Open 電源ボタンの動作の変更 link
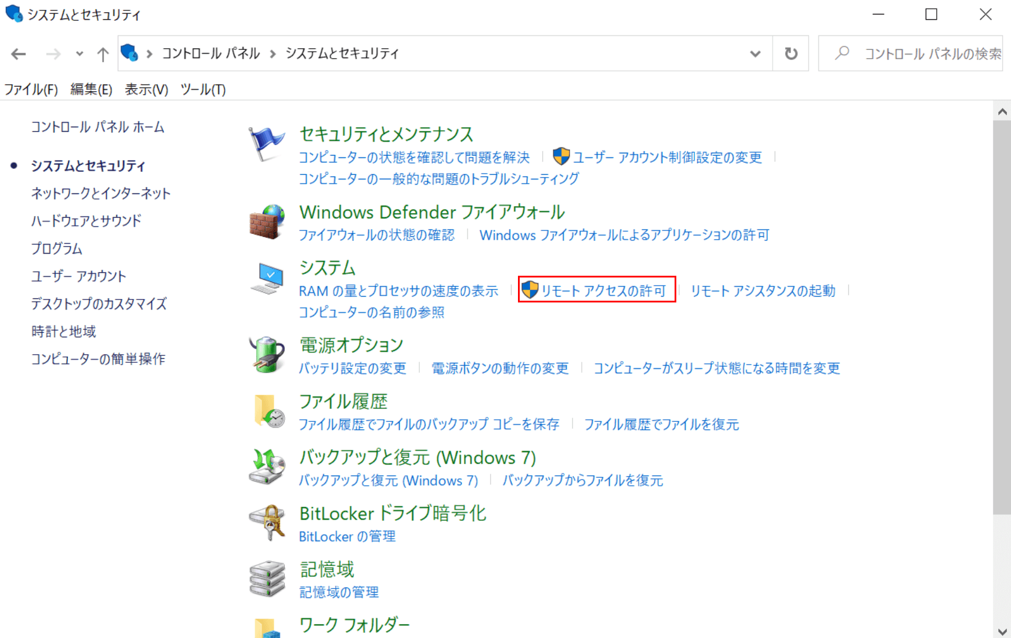This screenshot has width=1011, height=638. (500, 368)
